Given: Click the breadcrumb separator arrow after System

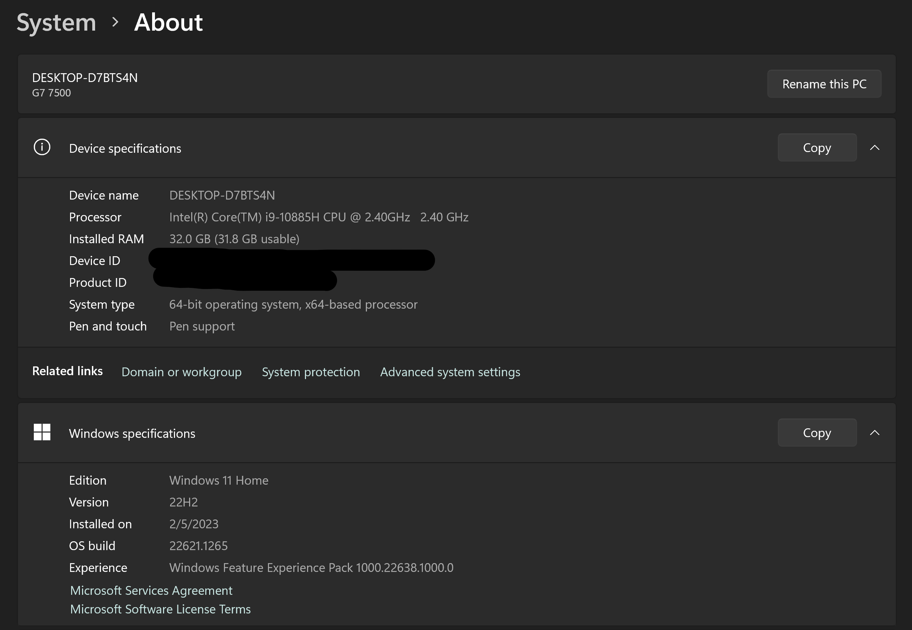Looking at the screenshot, I should (115, 22).
